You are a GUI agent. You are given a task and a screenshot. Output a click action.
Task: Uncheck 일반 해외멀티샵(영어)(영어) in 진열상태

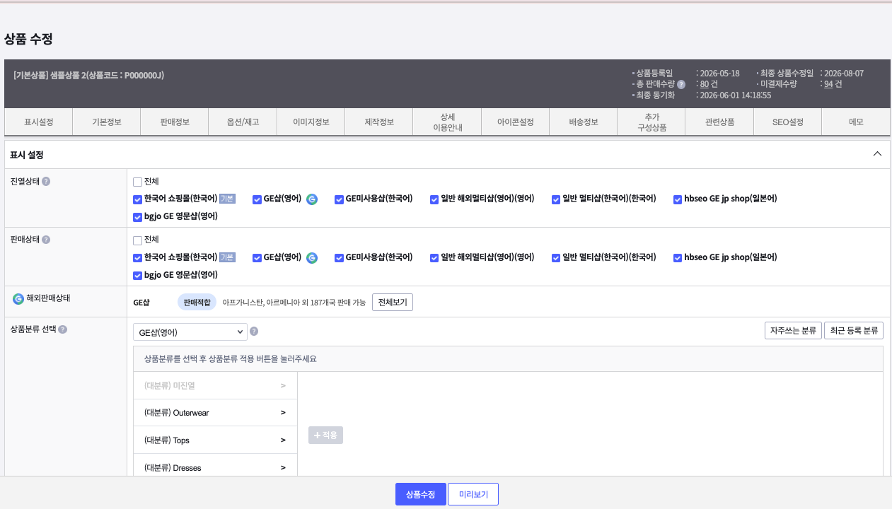pos(434,199)
